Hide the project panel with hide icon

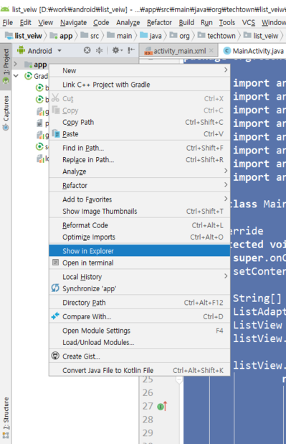pos(131,50)
